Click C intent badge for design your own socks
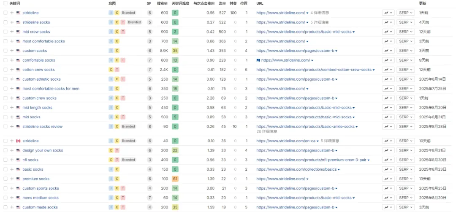The height and width of the screenshot is (212, 456). [x=111, y=150]
